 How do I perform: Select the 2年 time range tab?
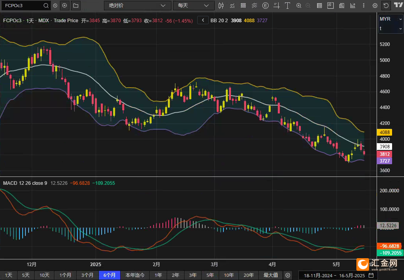(x=175, y=275)
